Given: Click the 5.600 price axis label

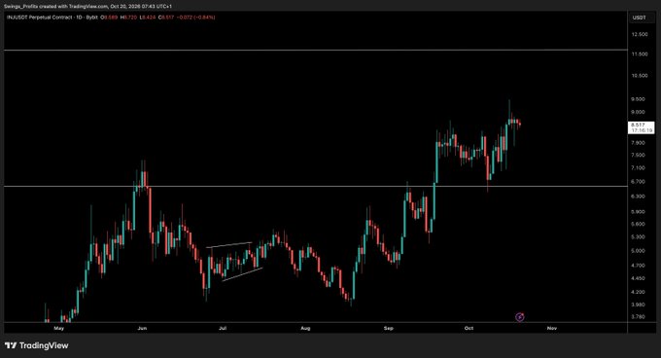Looking at the screenshot, I should pyautogui.click(x=638, y=224).
